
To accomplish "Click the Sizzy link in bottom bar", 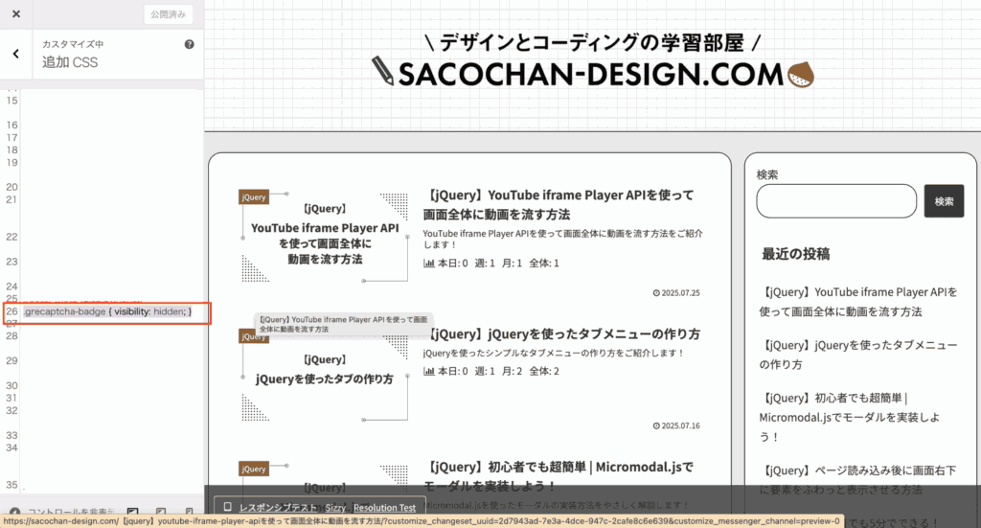I will [x=335, y=507].
